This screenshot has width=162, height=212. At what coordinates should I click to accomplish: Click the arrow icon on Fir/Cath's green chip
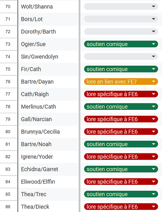click(x=154, y=69)
